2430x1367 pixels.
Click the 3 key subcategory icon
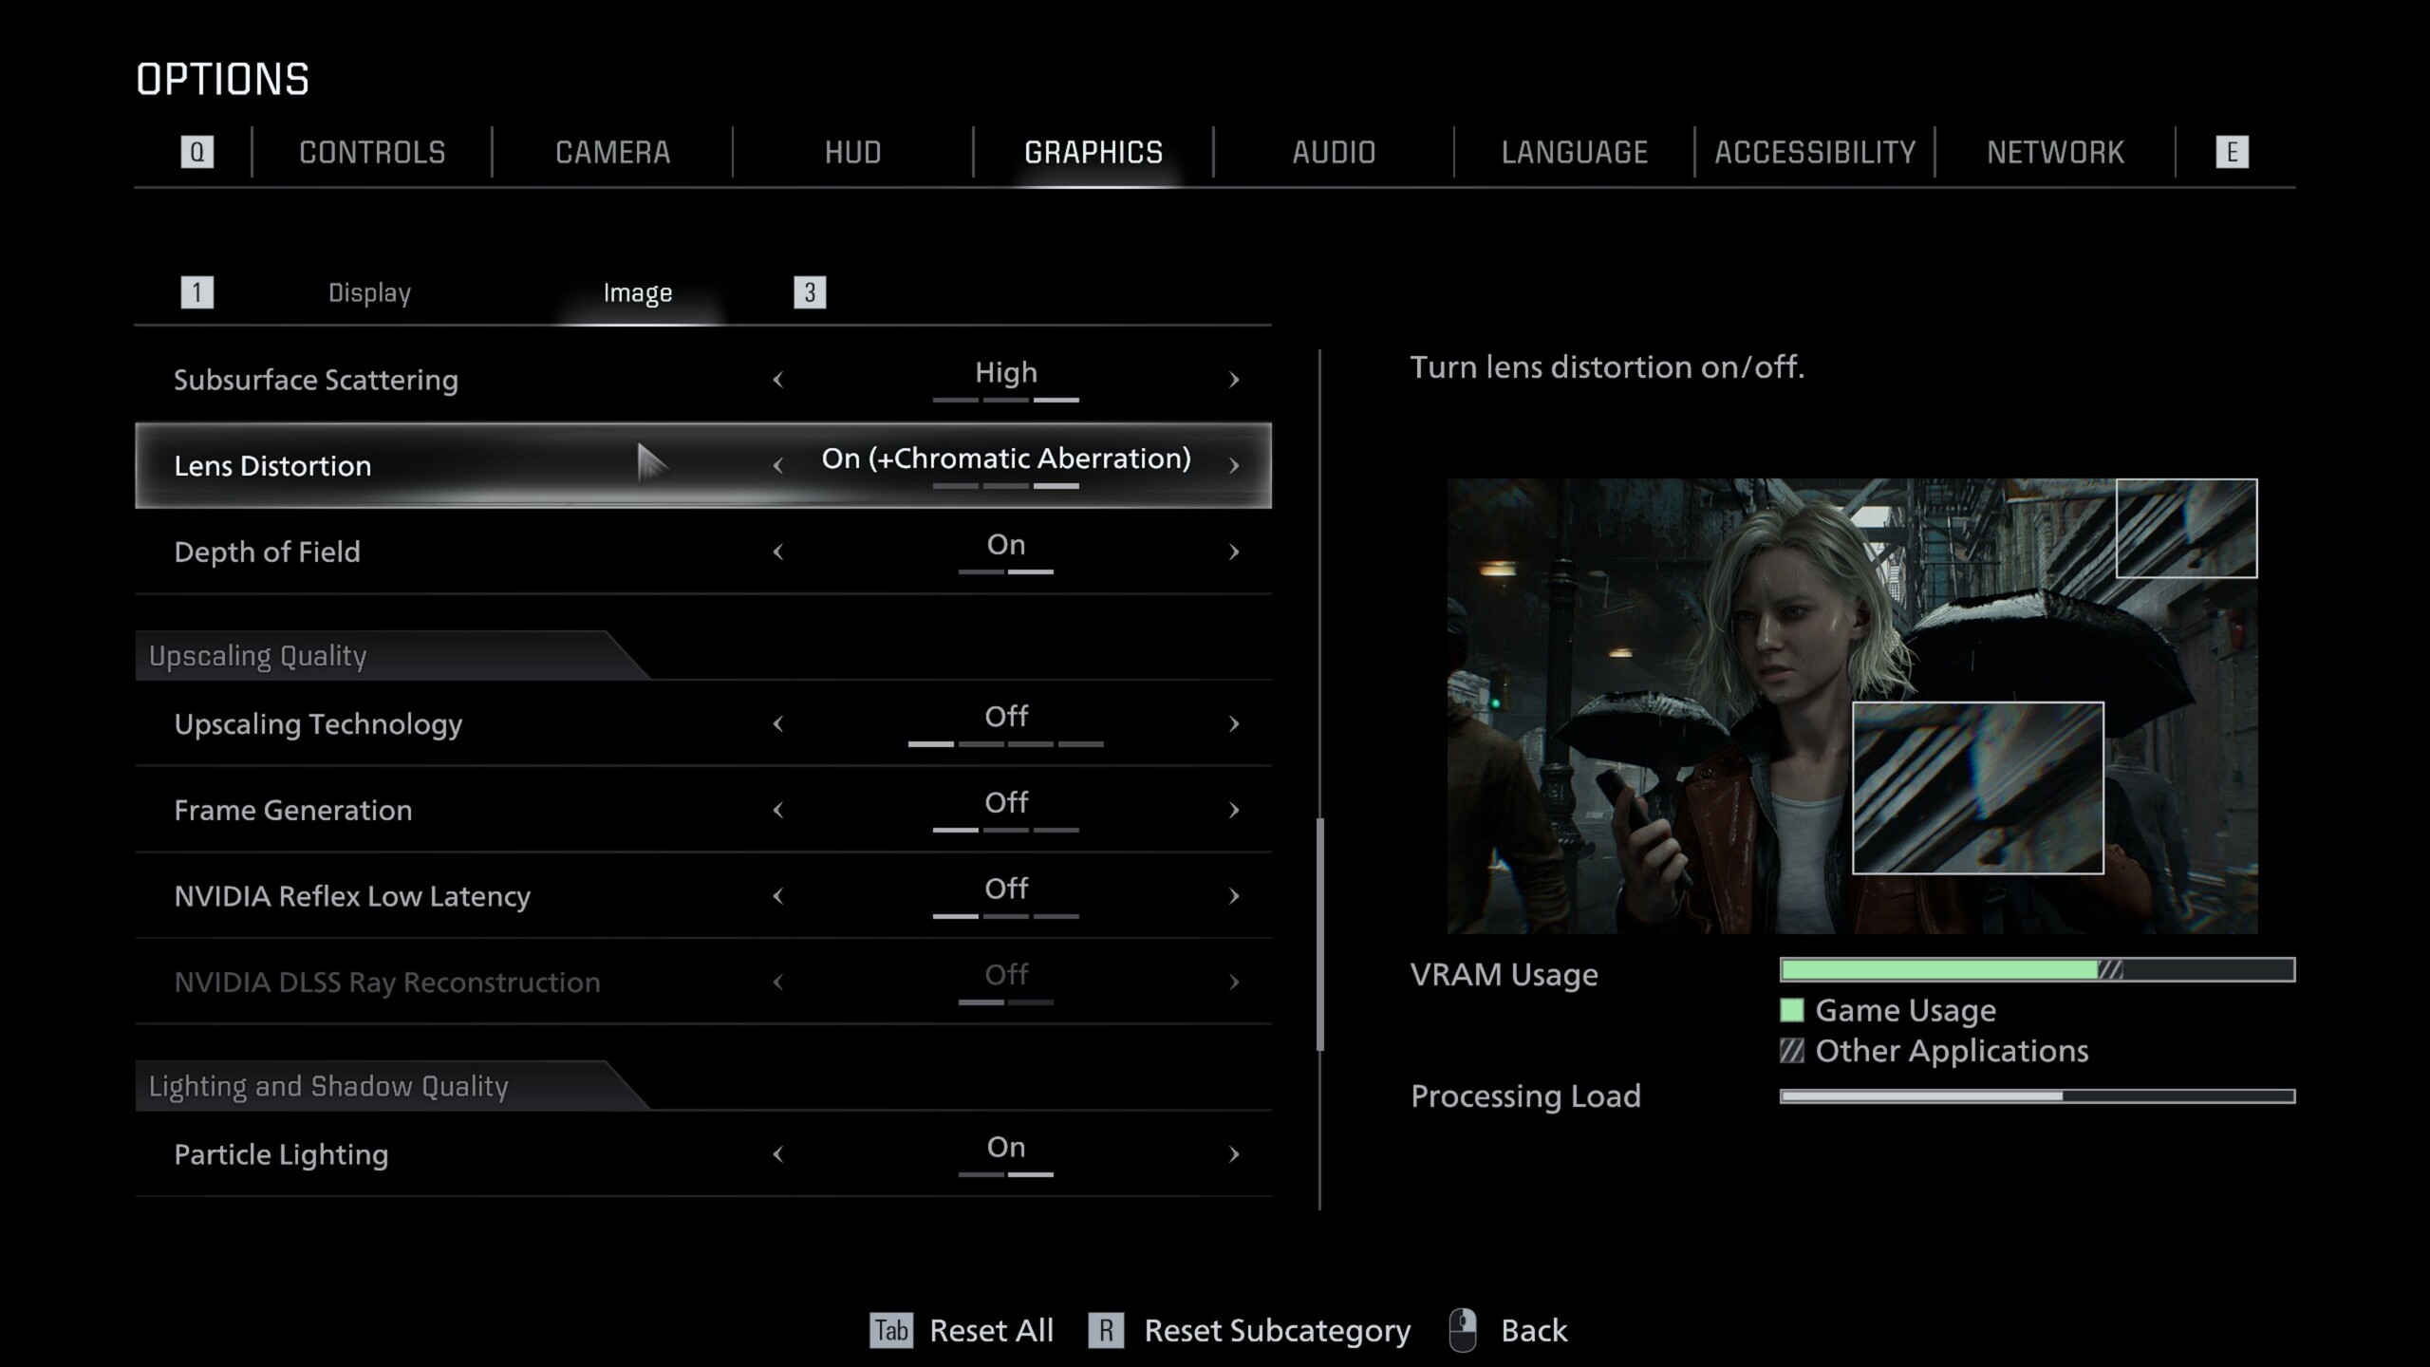pos(810,292)
